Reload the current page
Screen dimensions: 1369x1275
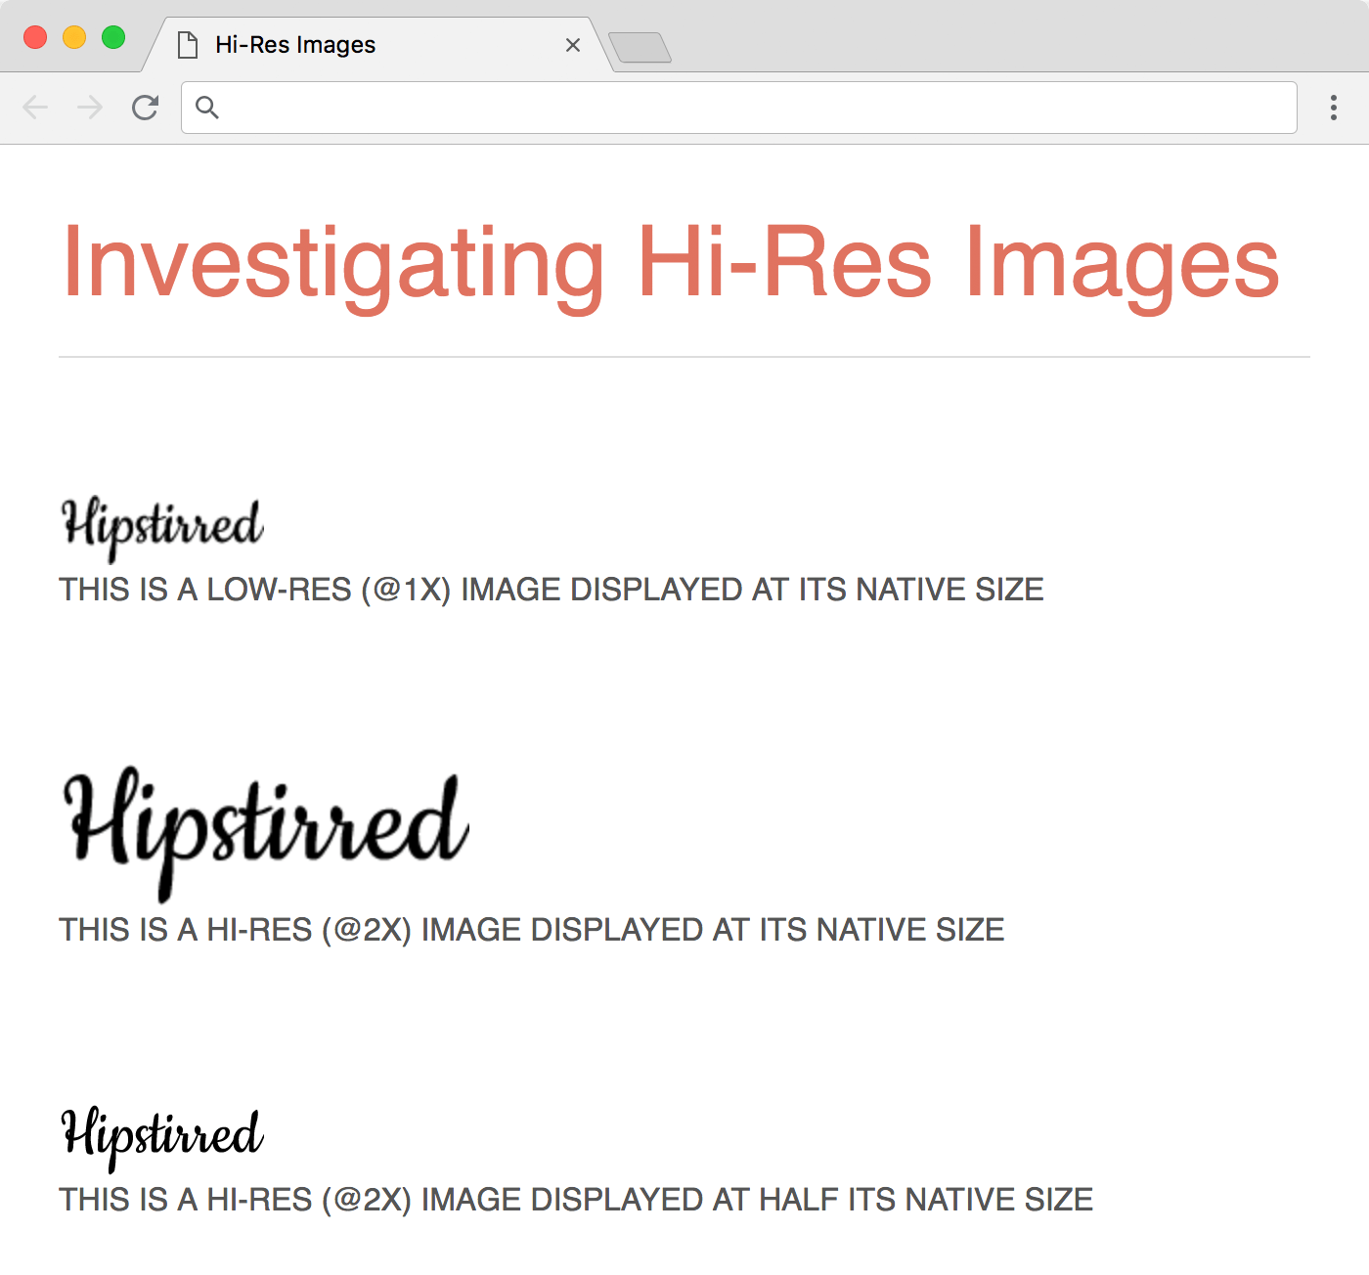click(x=145, y=108)
